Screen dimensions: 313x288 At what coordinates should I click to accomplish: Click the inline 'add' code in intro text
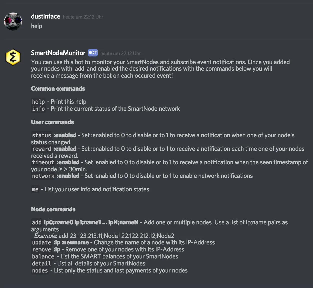coord(79,69)
